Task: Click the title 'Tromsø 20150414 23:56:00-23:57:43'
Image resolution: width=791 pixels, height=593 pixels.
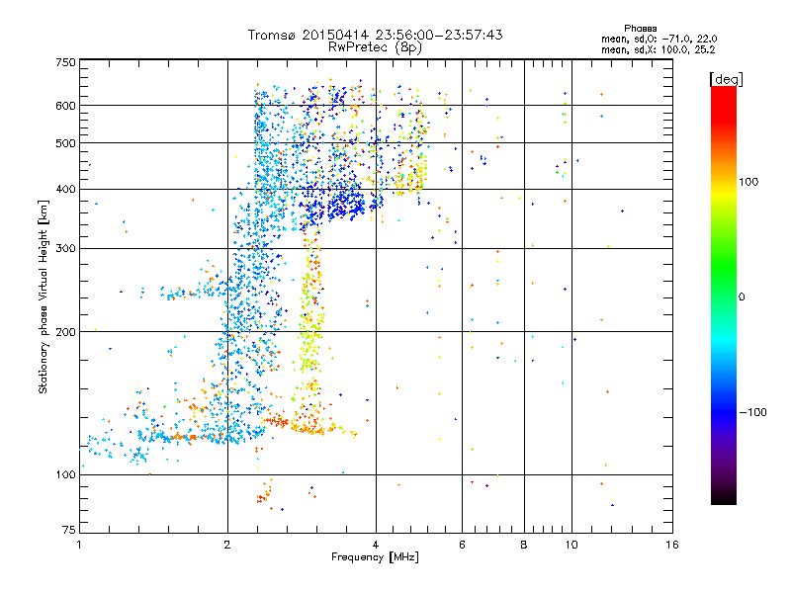Action: (375, 35)
